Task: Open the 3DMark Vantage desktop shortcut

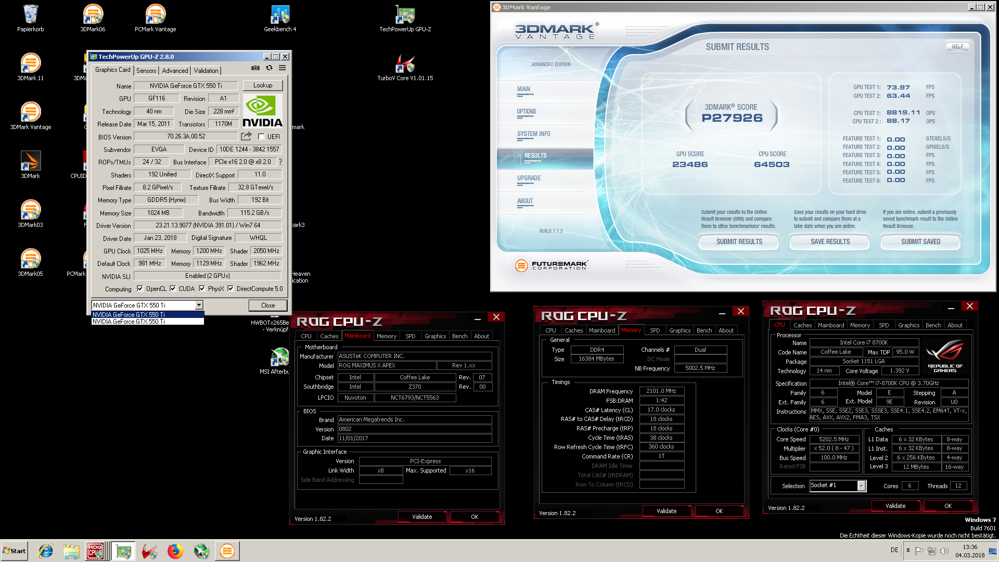Action: click(x=30, y=116)
